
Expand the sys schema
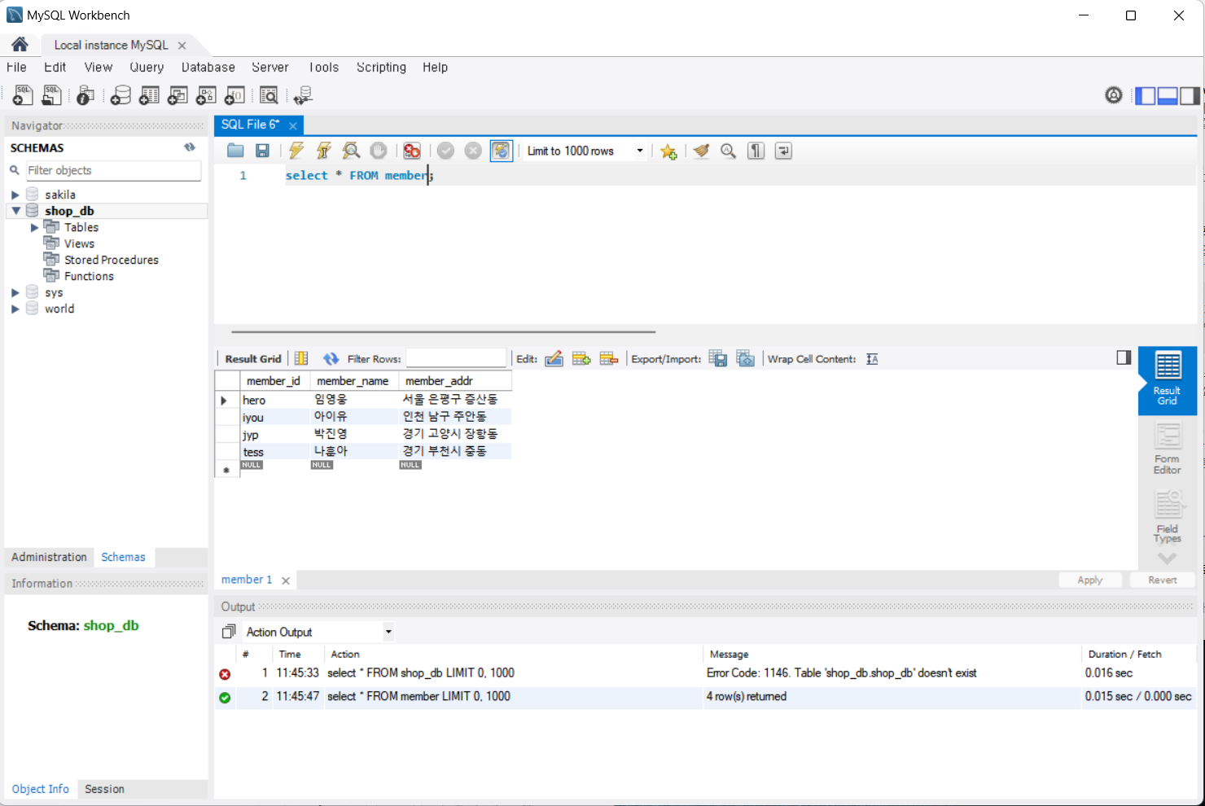[x=15, y=292]
